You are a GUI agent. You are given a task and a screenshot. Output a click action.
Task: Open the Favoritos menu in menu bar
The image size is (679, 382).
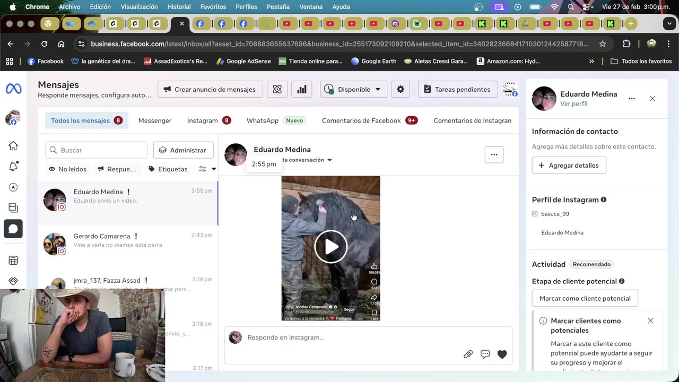pos(213,7)
